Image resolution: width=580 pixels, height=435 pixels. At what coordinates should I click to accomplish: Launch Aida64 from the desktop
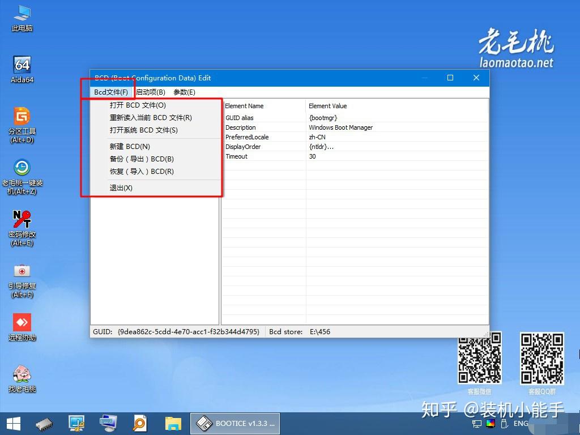click(22, 67)
